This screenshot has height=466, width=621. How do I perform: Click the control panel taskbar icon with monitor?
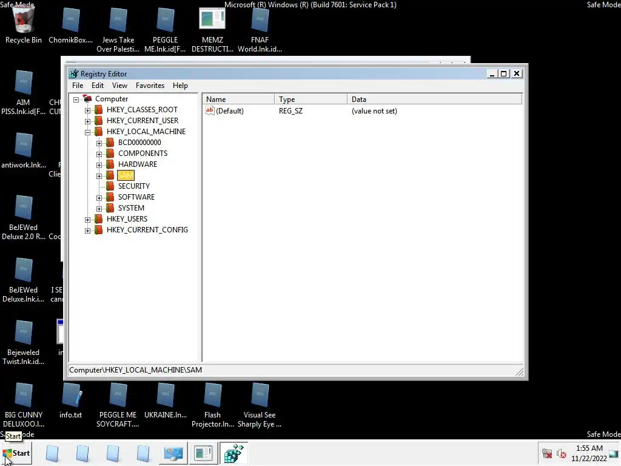point(173,453)
